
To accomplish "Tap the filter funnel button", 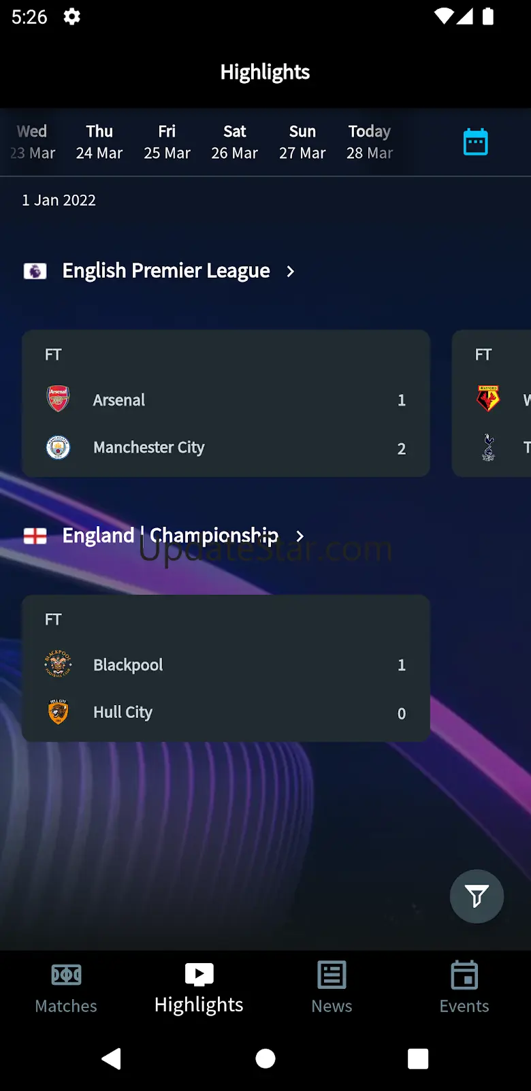I will pos(477,896).
